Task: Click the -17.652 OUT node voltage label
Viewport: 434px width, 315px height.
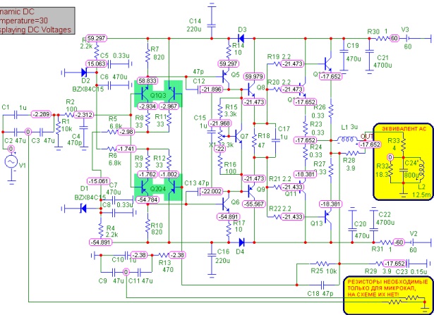Action: click(370, 144)
